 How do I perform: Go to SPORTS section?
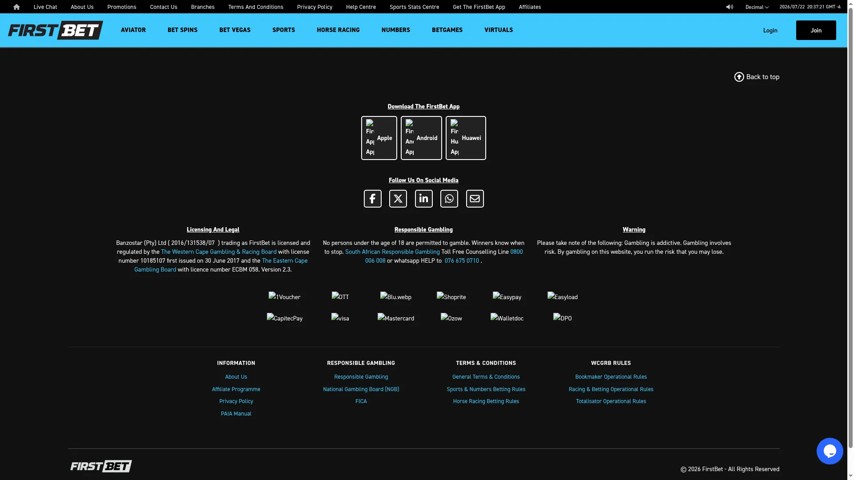(x=284, y=30)
